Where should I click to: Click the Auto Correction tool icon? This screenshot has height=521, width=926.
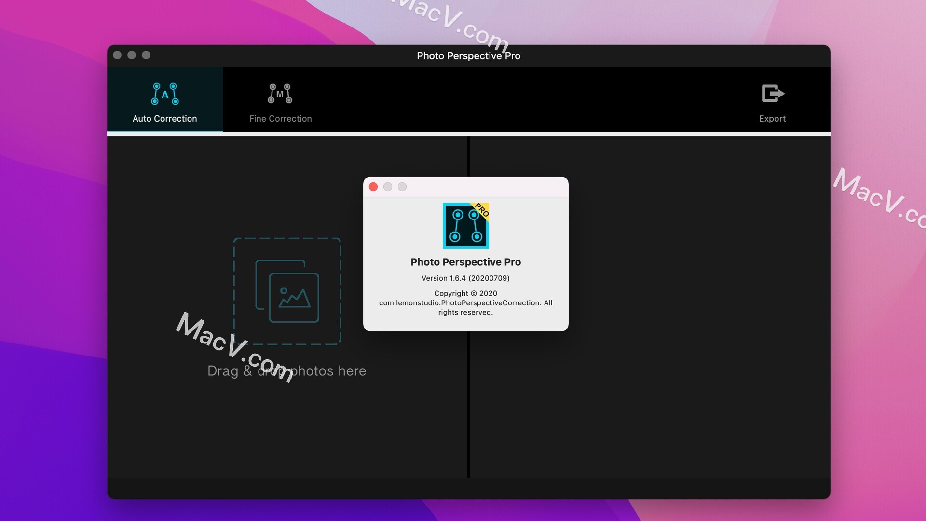click(165, 93)
